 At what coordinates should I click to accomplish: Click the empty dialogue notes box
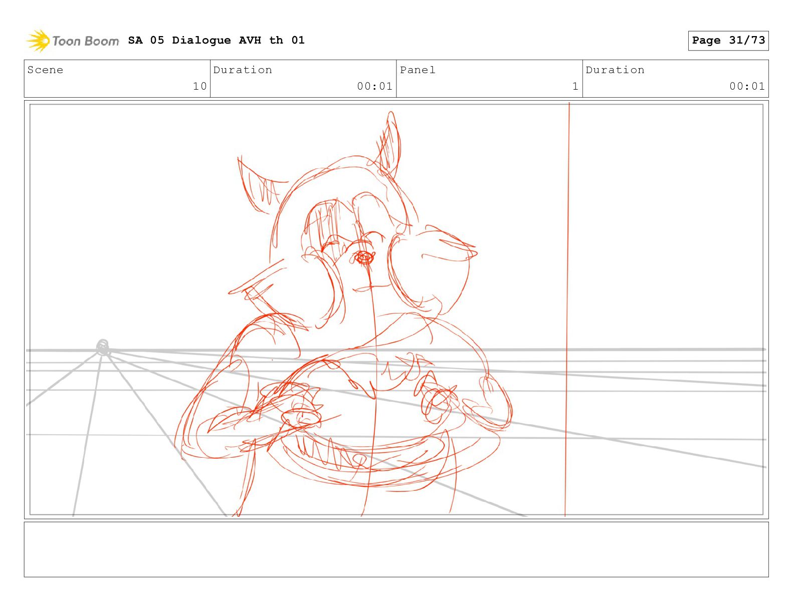396,549
